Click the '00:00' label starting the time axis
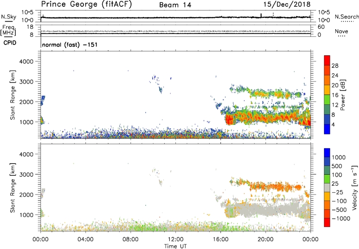This screenshot has width=359, height=249. click(40, 240)
